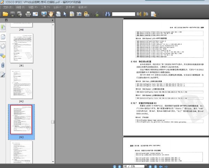Open the 帮助(H) menu
Viewport: 209px width, 168px height.
[83, 7]
